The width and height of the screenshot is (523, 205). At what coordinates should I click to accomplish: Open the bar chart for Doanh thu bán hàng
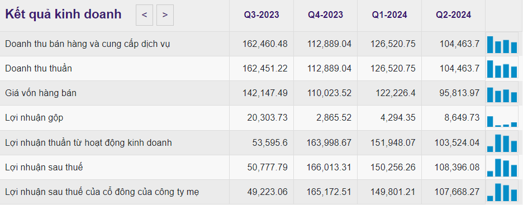502,44
